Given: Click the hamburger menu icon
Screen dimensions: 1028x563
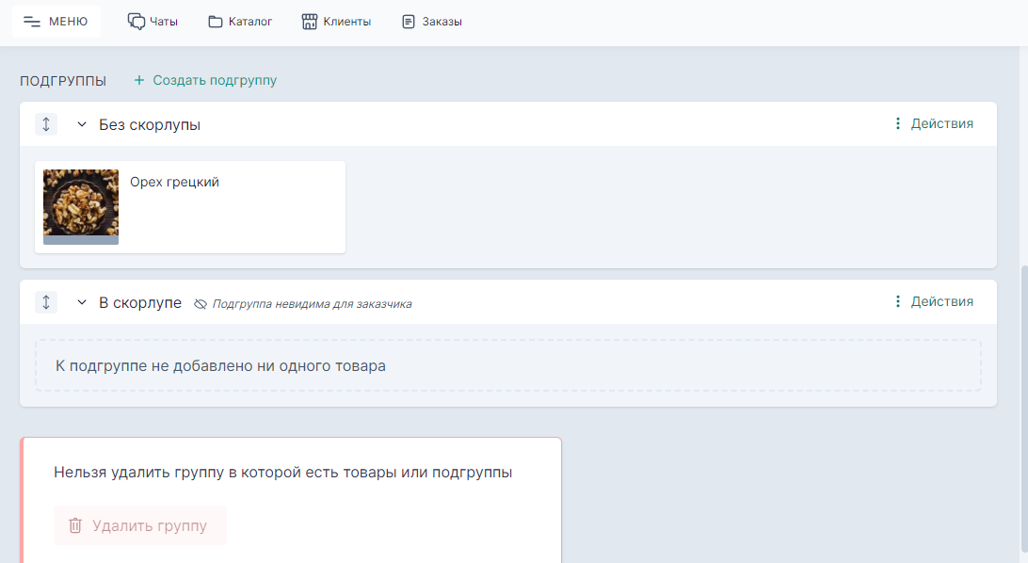Looking at the screenshot, I should pos(32,22).
